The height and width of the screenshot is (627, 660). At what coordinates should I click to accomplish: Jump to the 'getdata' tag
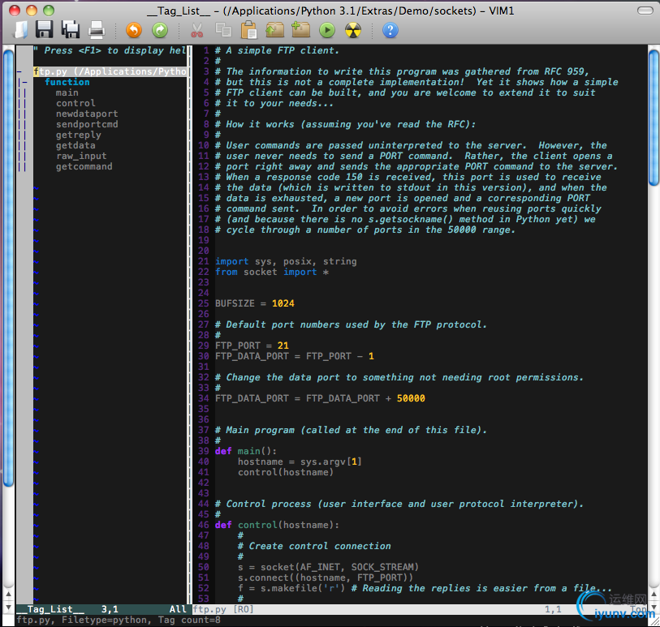click(x=75, y=145)
